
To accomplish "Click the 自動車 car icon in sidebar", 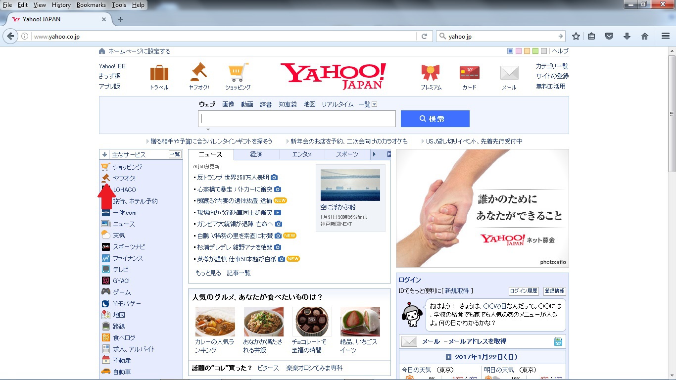I will pyautogui.click(x=105, y=372).
